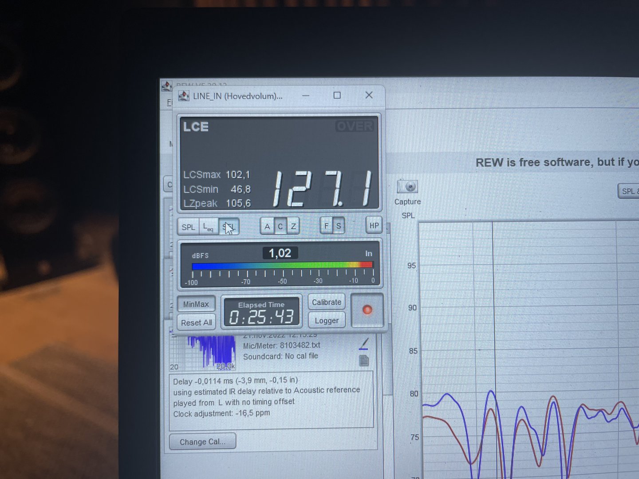Click the Mic/Meter: 8103482.txt text
The width and height of the screenshot is (639, 479).
click(281, 345)
